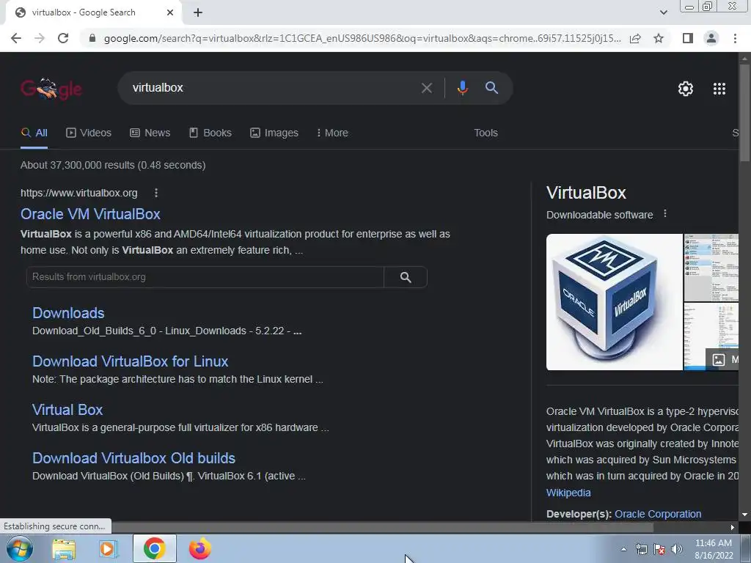751x563 pixels.
Task: Open the Oracle VM VirtualBox result
Action: [x=90, y=214]
